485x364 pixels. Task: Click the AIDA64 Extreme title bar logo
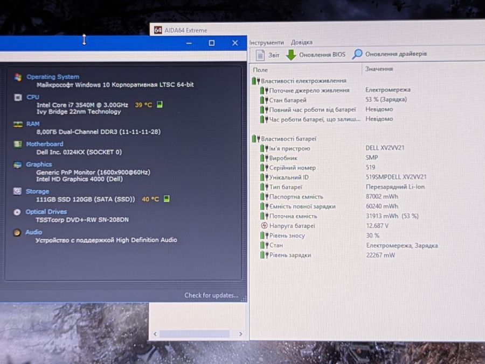pos(158,30)
